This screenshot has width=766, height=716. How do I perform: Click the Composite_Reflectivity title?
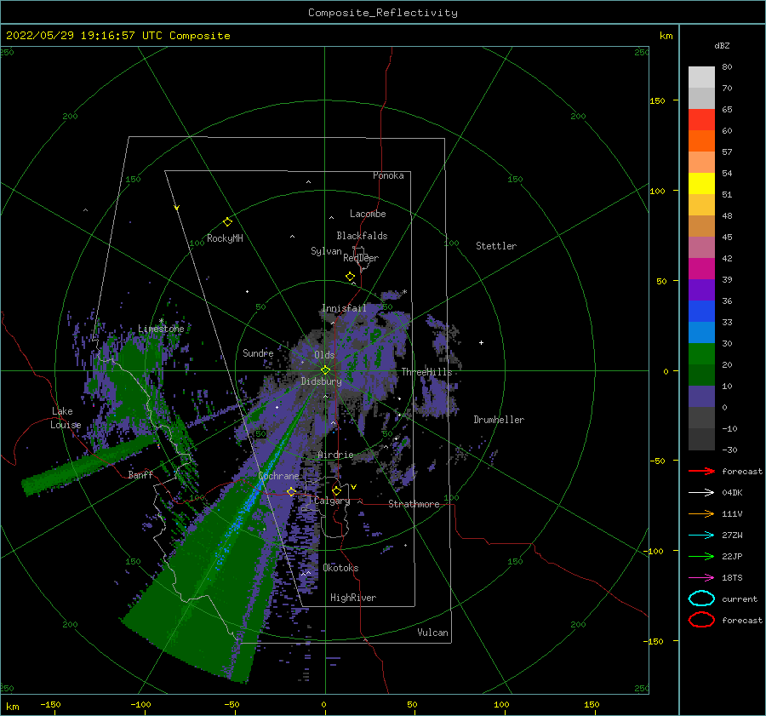point(383,13)
